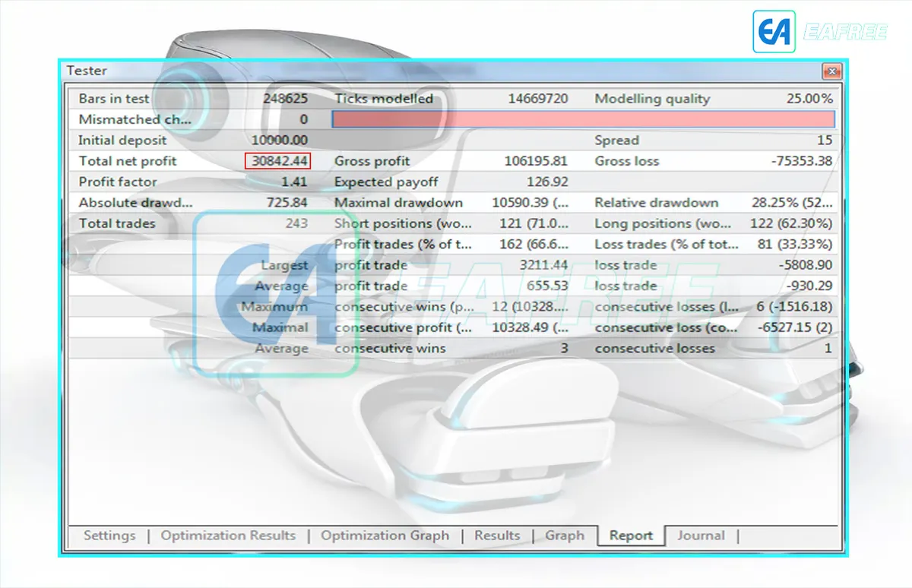Click Relative drawdown value 28.25%
912x588 pixels.
click(792, 203)
